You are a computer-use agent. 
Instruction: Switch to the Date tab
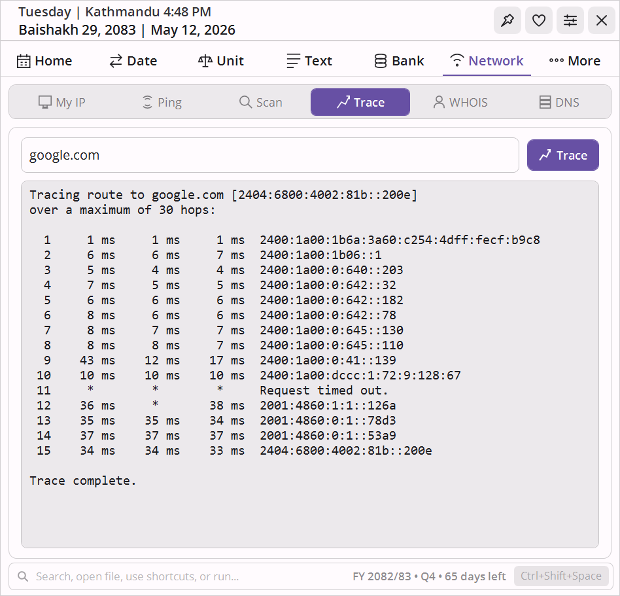click(x=133, y=61)
